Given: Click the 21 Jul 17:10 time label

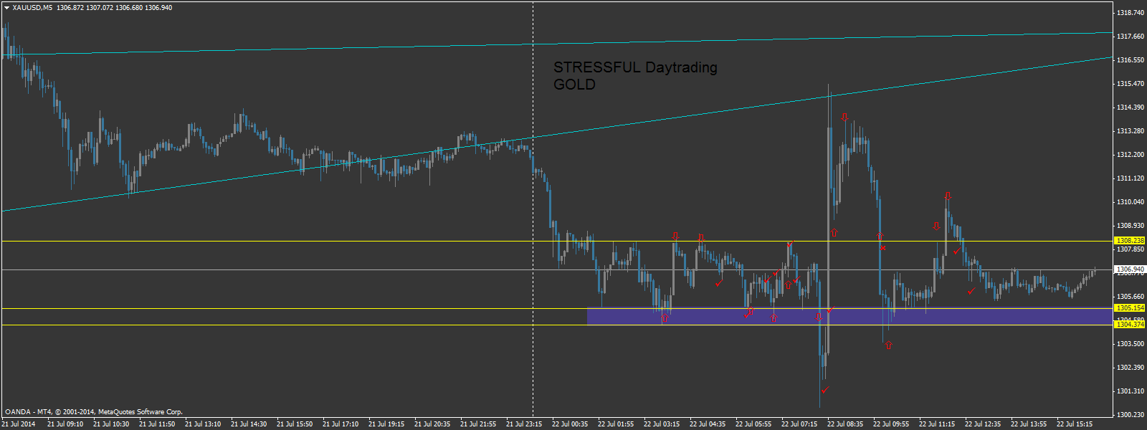Looking at the screenshot, I should point(341,424).
